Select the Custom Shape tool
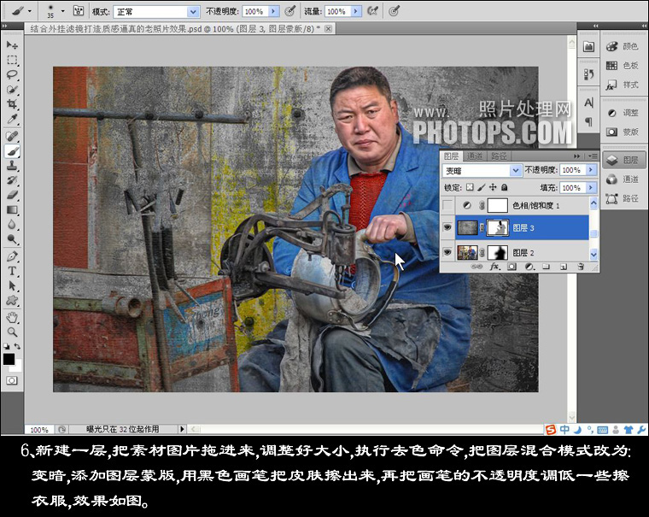Screen dimensions: 649x517 coord(12,300)
